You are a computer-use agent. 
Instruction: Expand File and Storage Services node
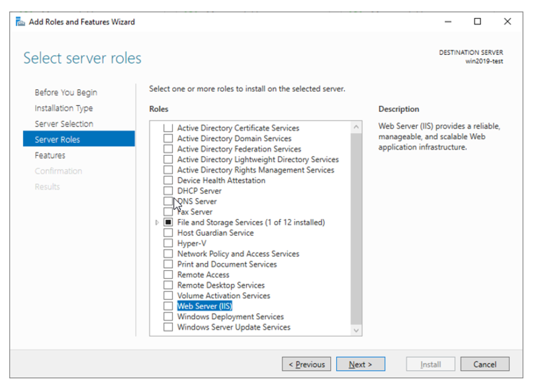[157, 222]
